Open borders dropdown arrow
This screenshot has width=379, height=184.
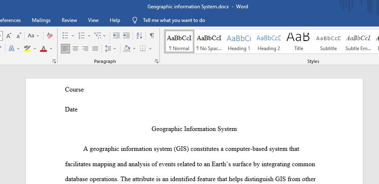[150, 48]
